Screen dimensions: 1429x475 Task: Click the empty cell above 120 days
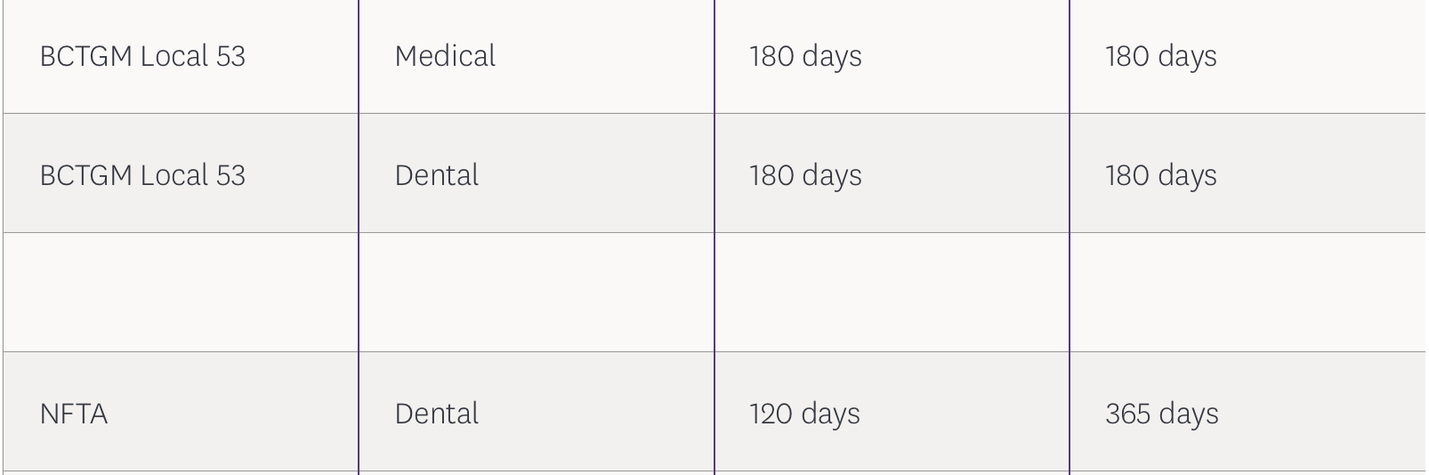pyautogui.click(x=892, y=292)
